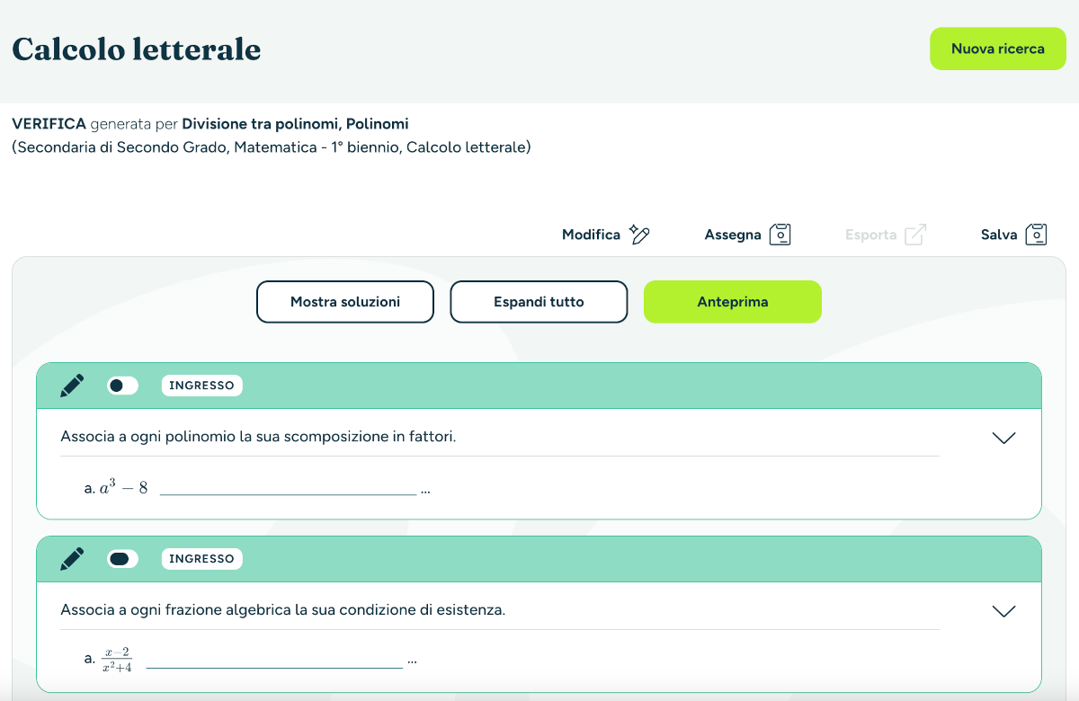Save the test with Salva

[999, 235]
